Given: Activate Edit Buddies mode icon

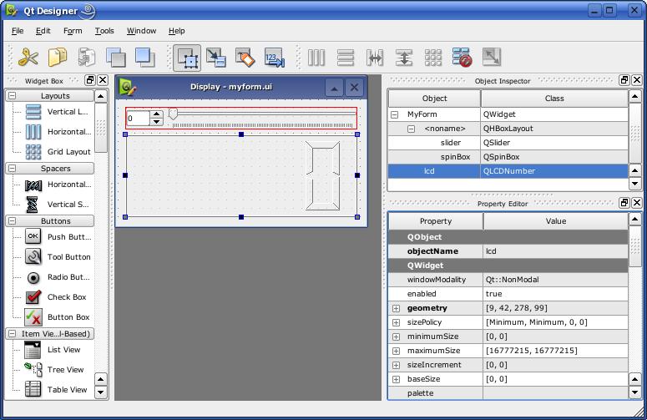Looking at the screenshot, I should point(245,58).
